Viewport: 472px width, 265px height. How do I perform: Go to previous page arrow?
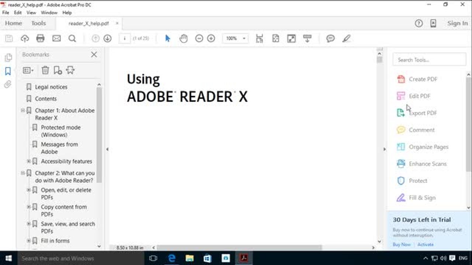[x=96, y=38]
